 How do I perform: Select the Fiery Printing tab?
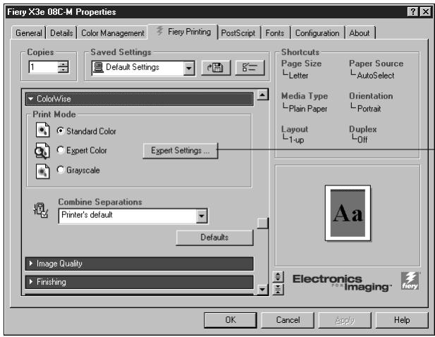(x=183, y=32)
